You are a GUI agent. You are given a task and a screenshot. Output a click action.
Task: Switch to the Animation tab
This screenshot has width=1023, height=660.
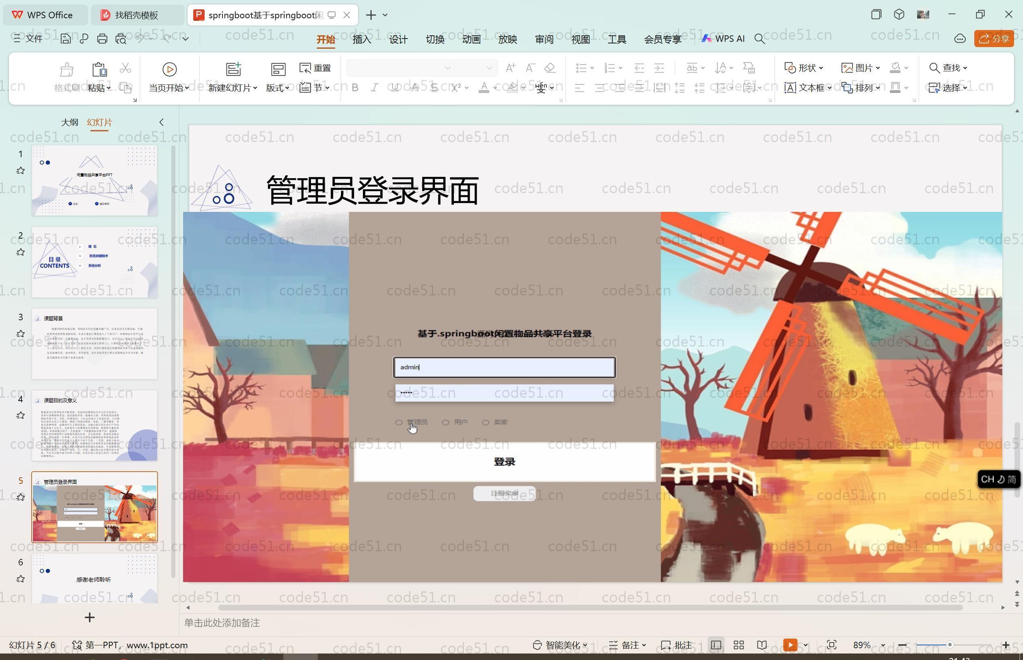click(471, 39)
